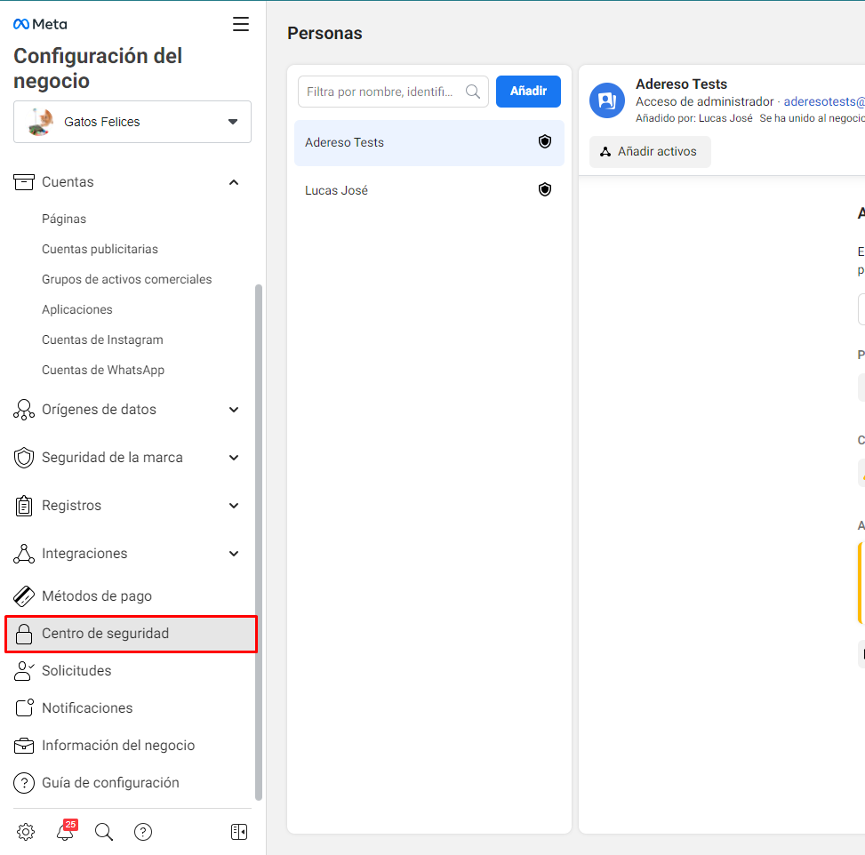865x855 pixels.
Task: Click the question mark icon of Guía de configuración
Action: point(24,783)
